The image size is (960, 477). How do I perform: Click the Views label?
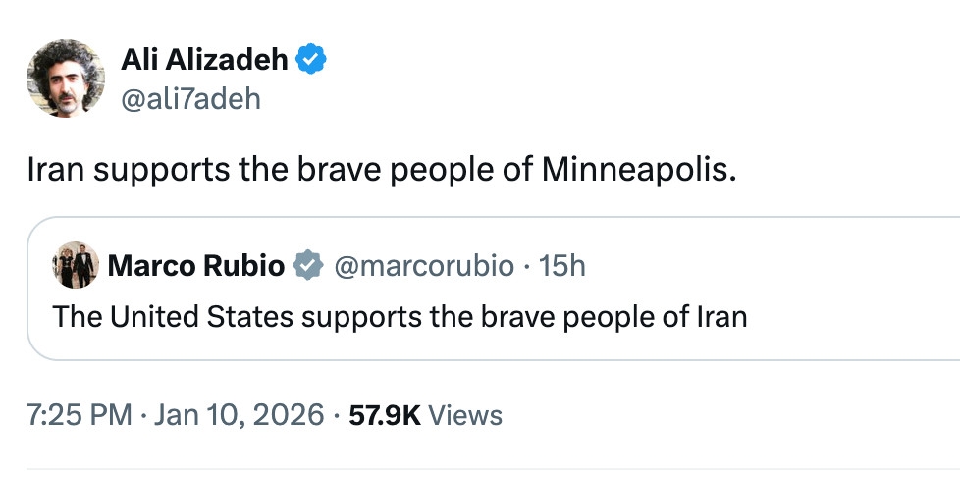466,415
